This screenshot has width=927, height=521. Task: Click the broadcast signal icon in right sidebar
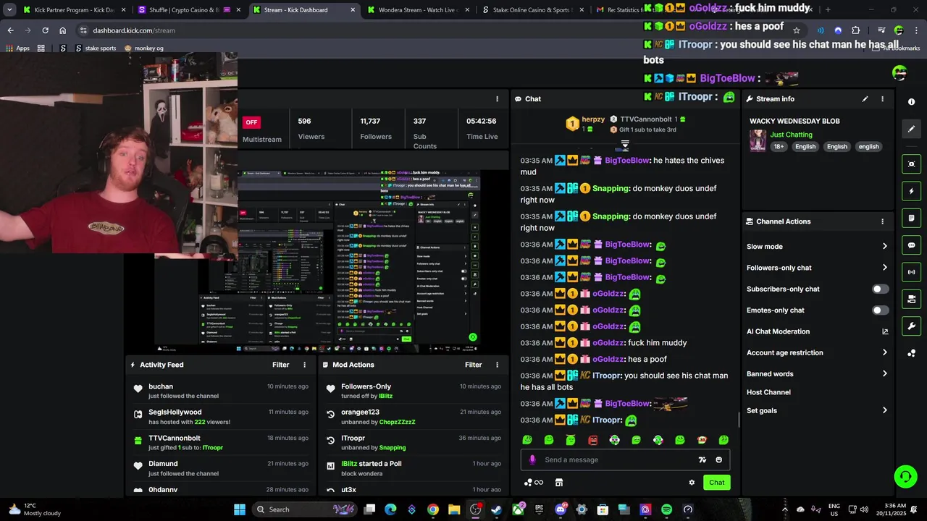tap(912, 272)
